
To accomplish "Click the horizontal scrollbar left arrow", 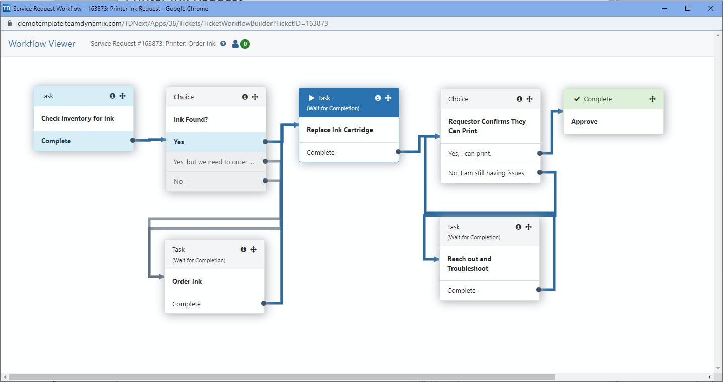I will coord(5,377).
